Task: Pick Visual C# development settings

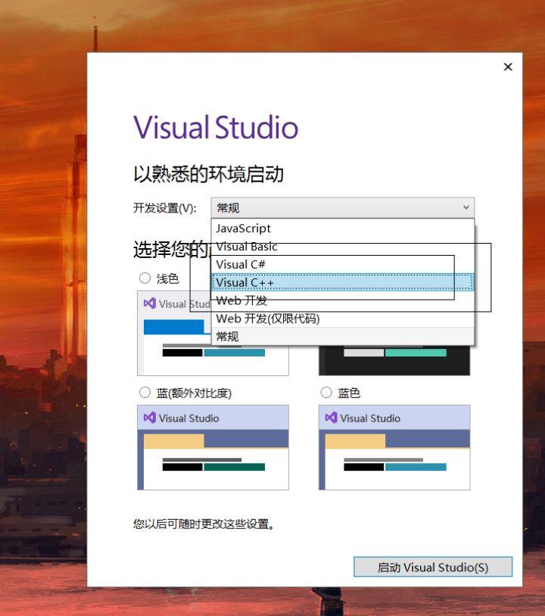Action: point(342,264)
